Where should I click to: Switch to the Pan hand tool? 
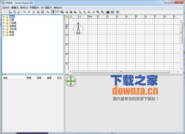pyautogui.click(x=58, y=12)
